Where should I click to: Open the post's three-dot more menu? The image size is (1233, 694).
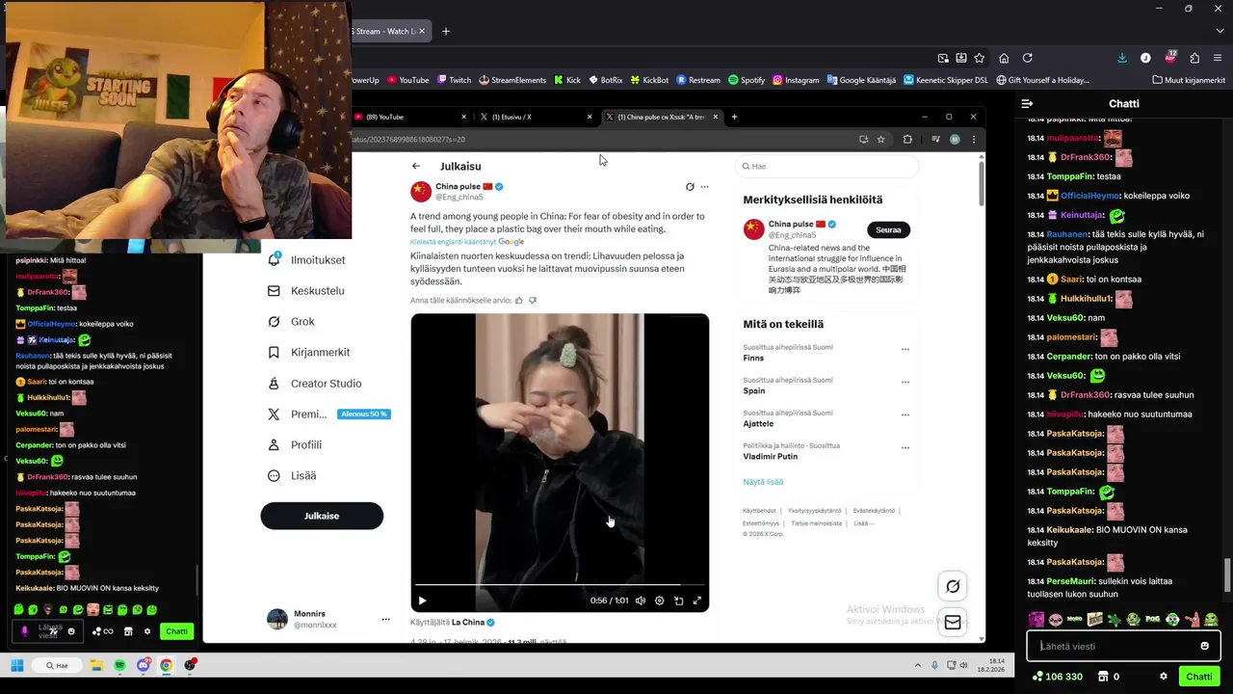pyautogui.click(x=704, y=187)
